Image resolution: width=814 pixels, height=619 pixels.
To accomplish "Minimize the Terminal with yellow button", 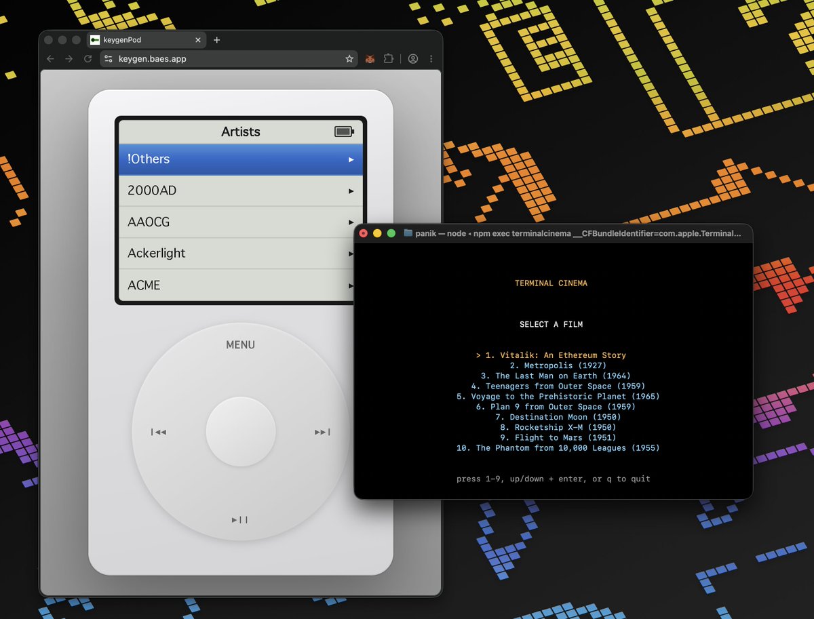I will coord(377,233).
